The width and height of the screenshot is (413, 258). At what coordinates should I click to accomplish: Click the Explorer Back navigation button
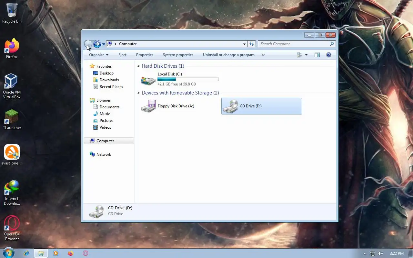(88, 44)
